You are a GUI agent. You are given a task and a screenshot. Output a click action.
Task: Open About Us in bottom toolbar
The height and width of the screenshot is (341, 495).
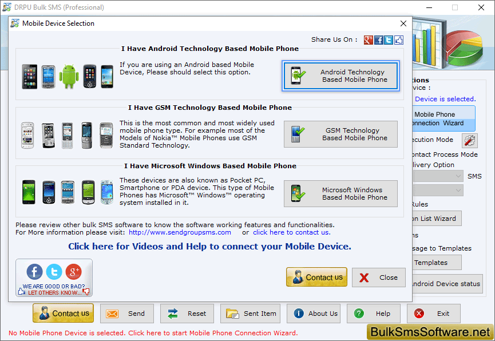tap(314, 314)
